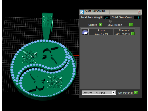Click the "Diamond" header cell in gem table
The height and width of the screenshot is (111, 148).
click(124, 30)
